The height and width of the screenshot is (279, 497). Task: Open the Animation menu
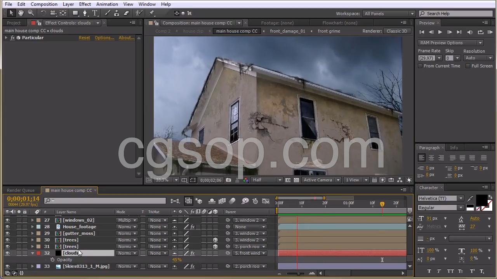coord(107,4)
